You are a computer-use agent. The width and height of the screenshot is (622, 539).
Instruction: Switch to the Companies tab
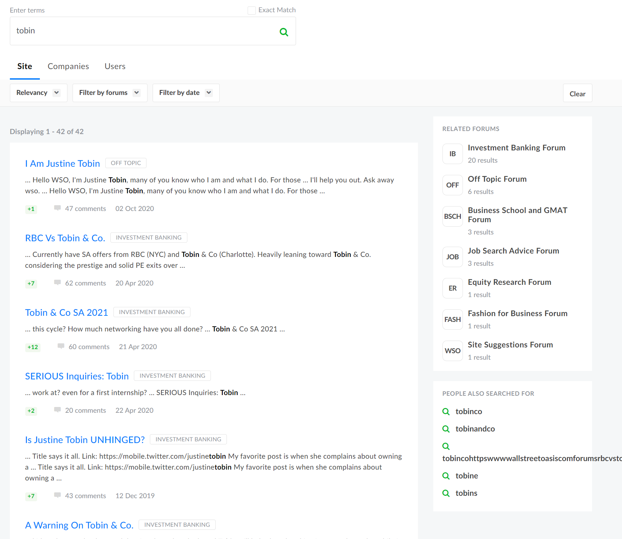click(68, 66)
